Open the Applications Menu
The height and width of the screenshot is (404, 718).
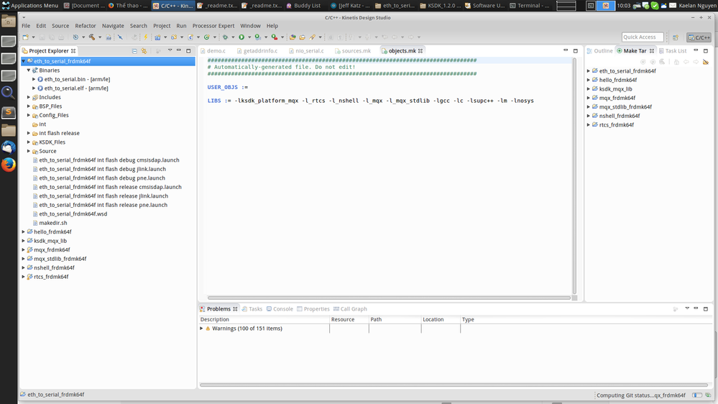[x=30, y=6]
